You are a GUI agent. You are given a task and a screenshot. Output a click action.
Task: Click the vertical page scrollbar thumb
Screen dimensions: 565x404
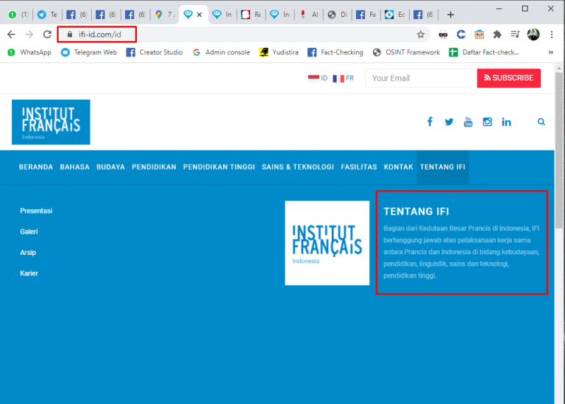559,150
